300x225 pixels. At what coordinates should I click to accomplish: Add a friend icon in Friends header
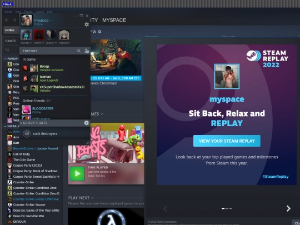87,51
